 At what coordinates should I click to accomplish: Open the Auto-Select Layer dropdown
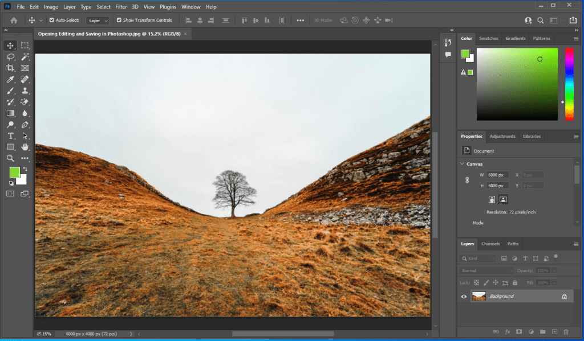[98, 20]
